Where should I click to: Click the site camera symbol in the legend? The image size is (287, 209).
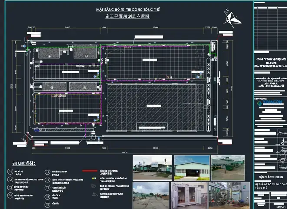point(95,194)
